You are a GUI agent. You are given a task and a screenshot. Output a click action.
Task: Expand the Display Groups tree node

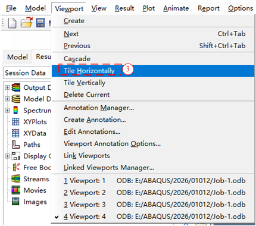tap(7, 156)
